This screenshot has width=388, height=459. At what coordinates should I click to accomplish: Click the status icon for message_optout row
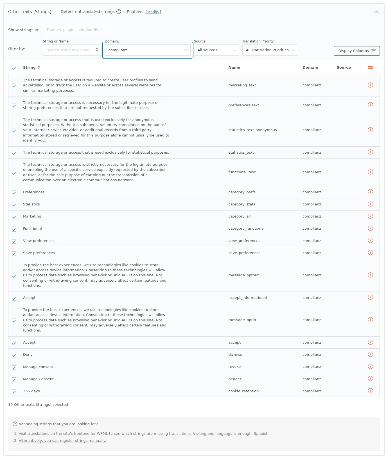pos(371,275)
